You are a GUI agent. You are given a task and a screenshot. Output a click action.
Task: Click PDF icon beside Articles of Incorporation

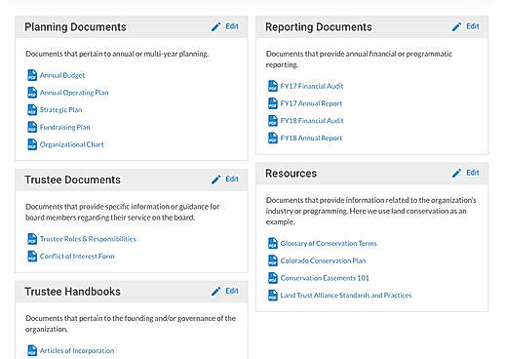pyautogui.click(x=32, y=350)
